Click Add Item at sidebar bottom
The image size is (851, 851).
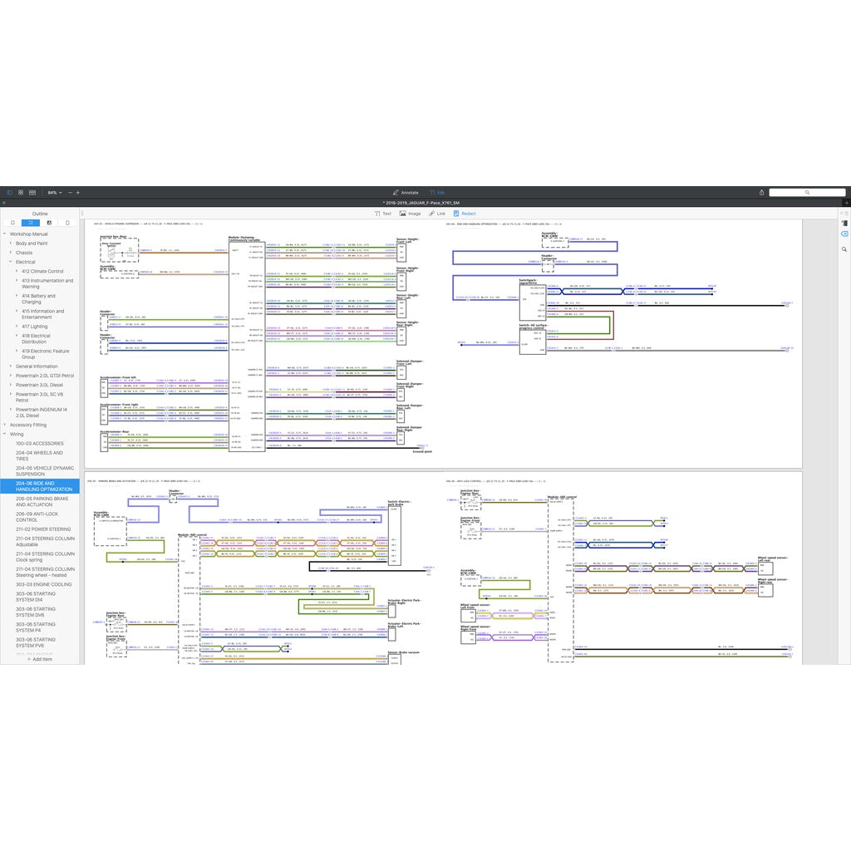[40, 659]
